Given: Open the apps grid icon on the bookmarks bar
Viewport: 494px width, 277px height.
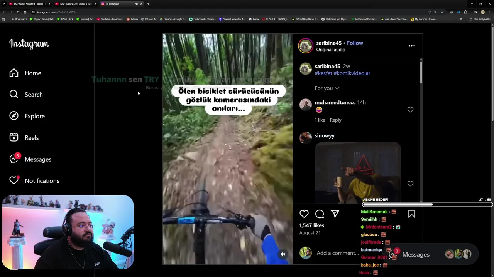Looking at the screenshot, I should pyautogui.click(x=4, y=19).
